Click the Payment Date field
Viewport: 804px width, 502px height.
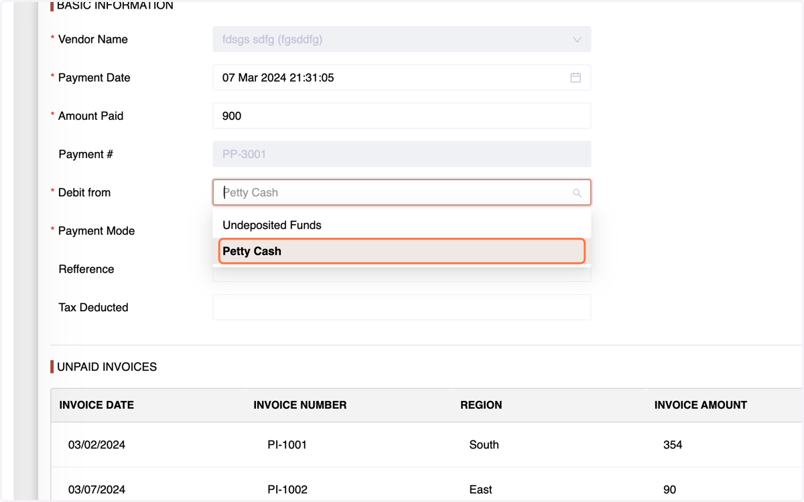[x=402, y=78]
